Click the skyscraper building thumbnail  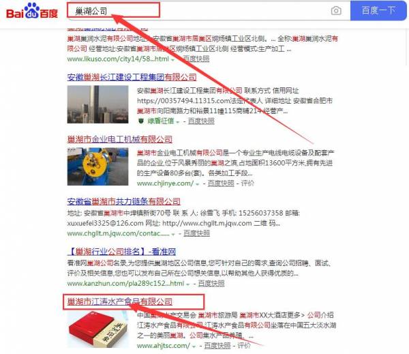(97, 104)
